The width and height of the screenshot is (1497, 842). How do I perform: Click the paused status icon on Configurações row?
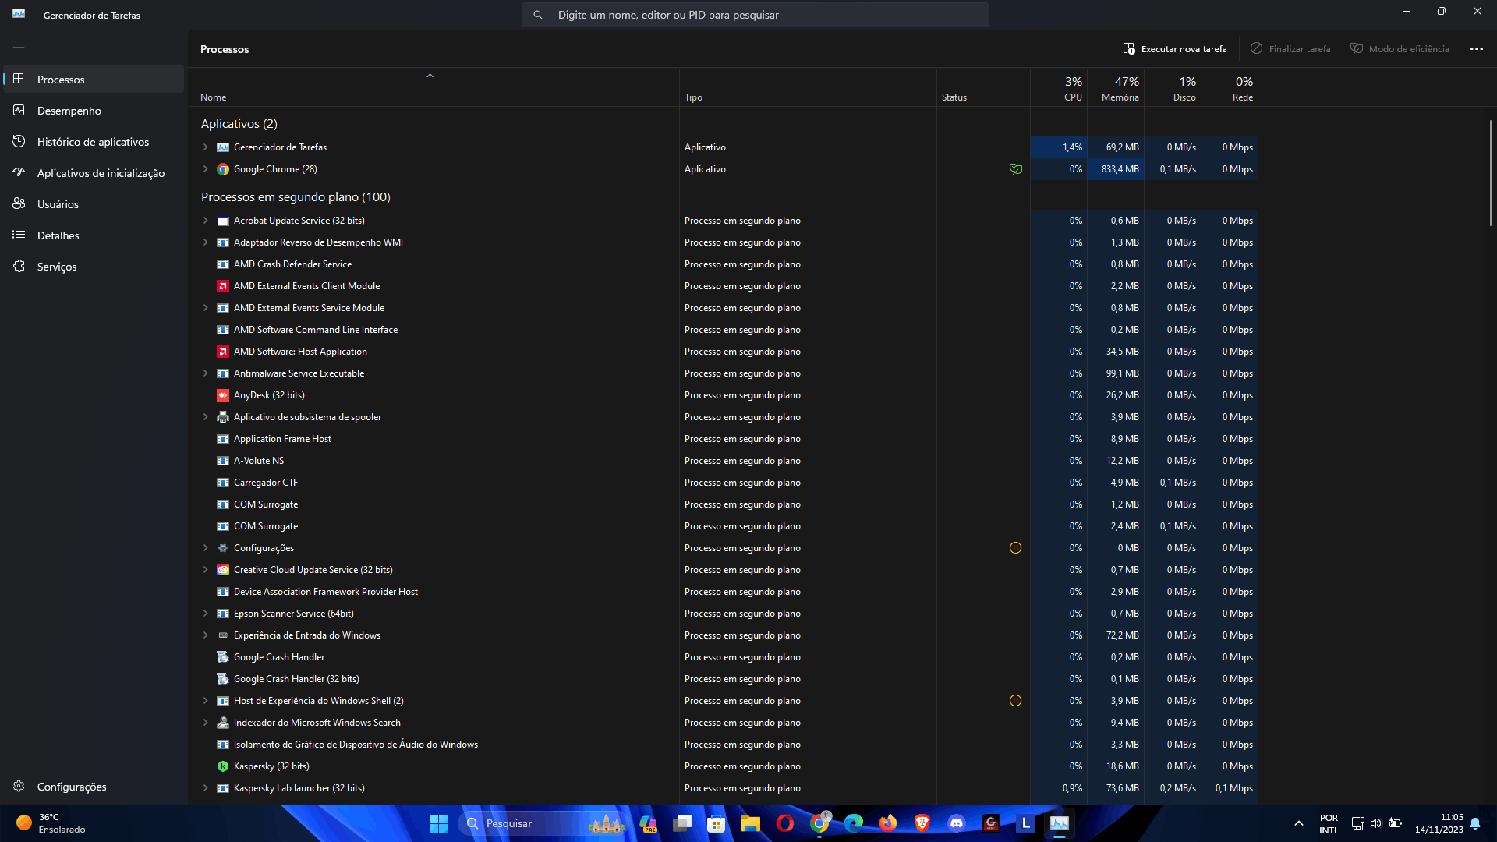click(1015, 548)
